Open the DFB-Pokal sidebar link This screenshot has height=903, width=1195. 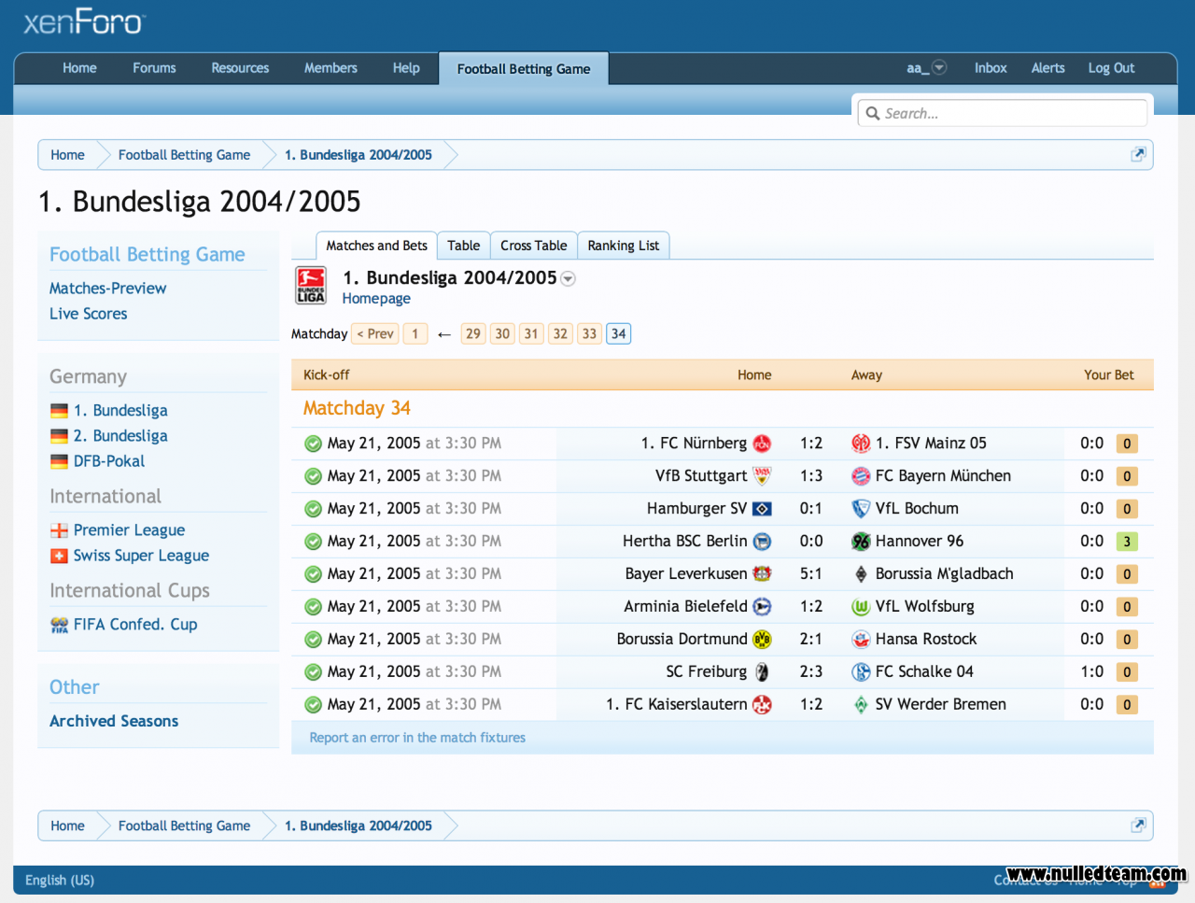pyautogui.click(x=109, y=461)
